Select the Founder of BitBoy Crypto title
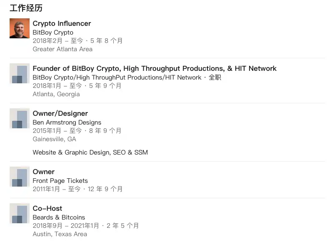The height and width of the screenshot is (242, 332). 155,69
